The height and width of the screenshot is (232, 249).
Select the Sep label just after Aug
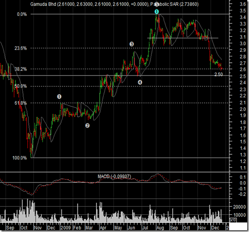click(x=174, y=228)
